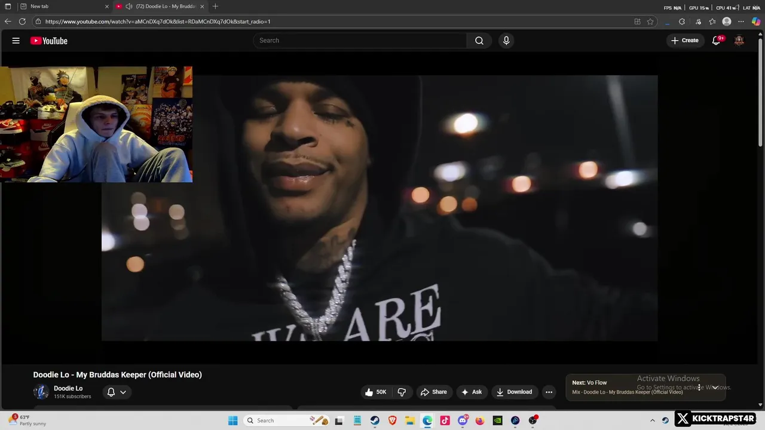Image resolution: width=765 pixels, height=430 pixels.
Task: Open the browser profile avatar icon
Action: point(727,21)
